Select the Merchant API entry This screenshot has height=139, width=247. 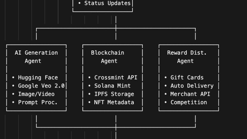coord(190,94)
